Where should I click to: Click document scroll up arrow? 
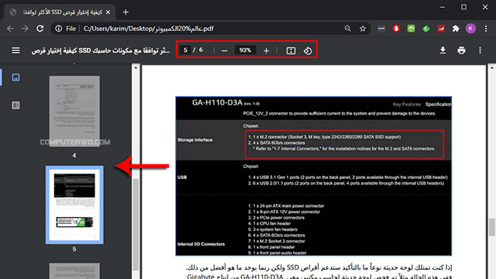[492, 67]
